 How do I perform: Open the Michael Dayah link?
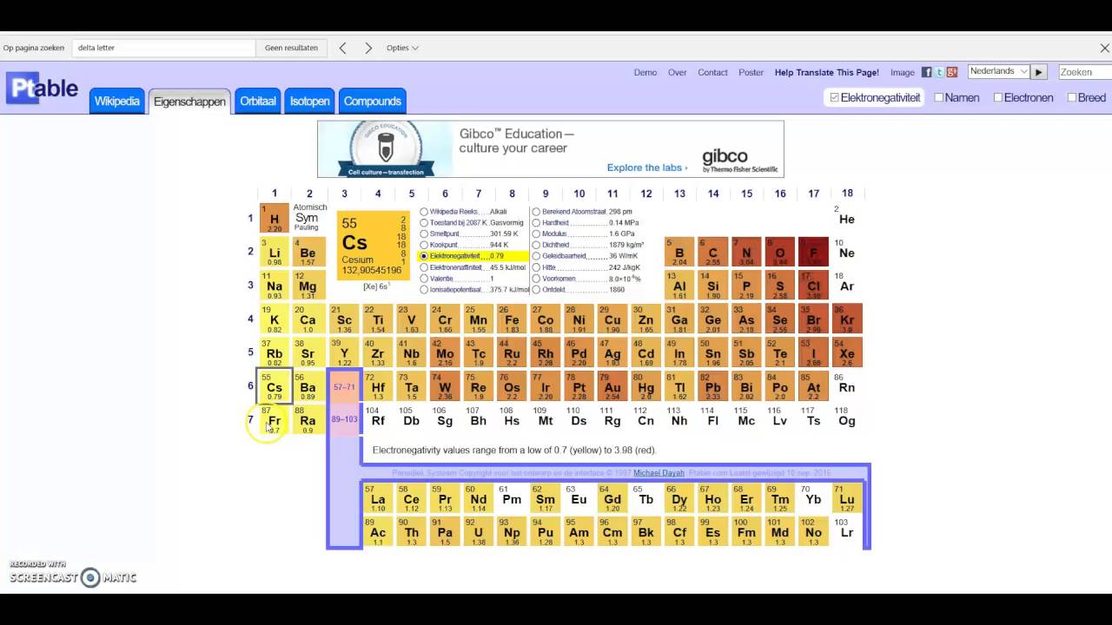pos(659,473)
